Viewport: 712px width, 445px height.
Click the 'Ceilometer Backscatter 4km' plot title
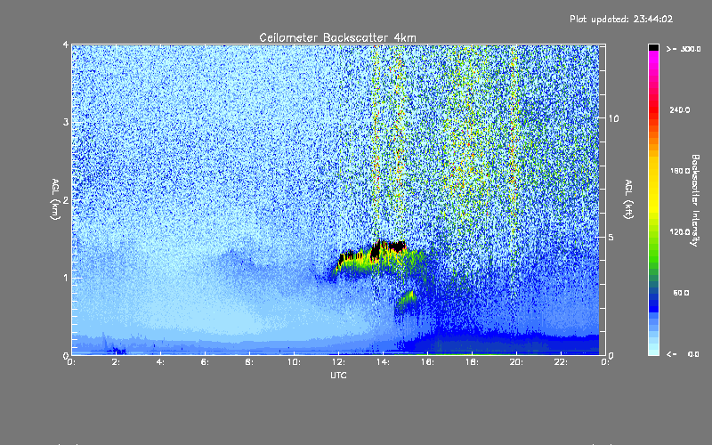(337, 37)
